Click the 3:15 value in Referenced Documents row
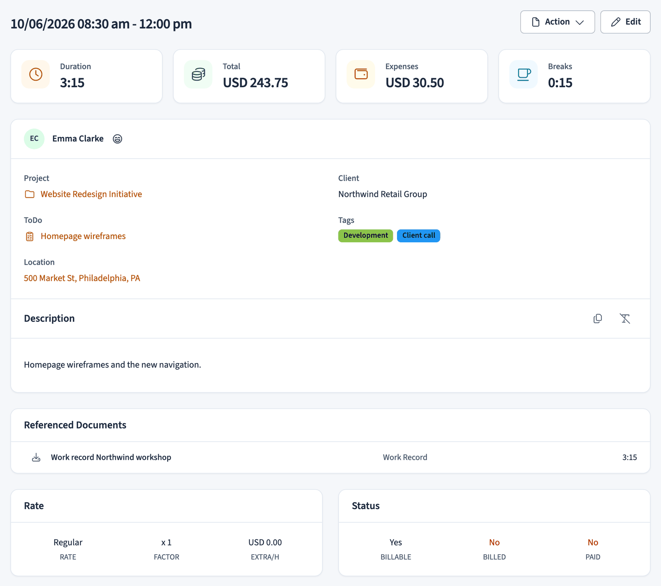The image size is (661, 586). tap(630, 457)
